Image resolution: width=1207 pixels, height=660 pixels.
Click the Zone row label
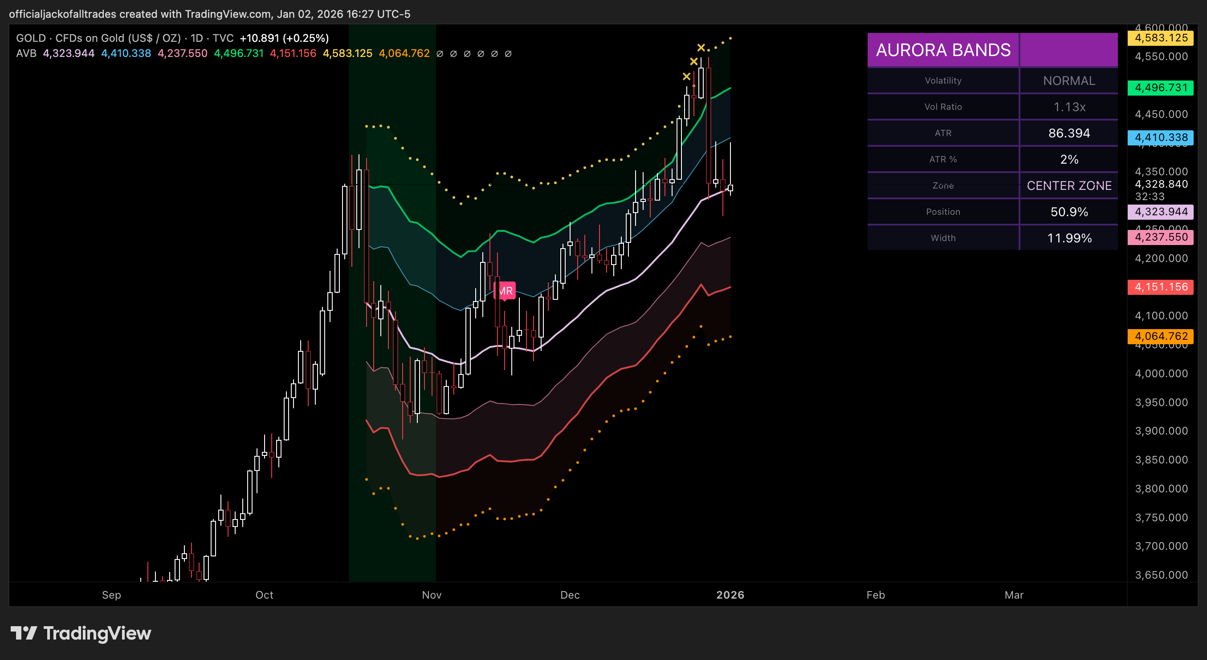[x=943, y=186]
